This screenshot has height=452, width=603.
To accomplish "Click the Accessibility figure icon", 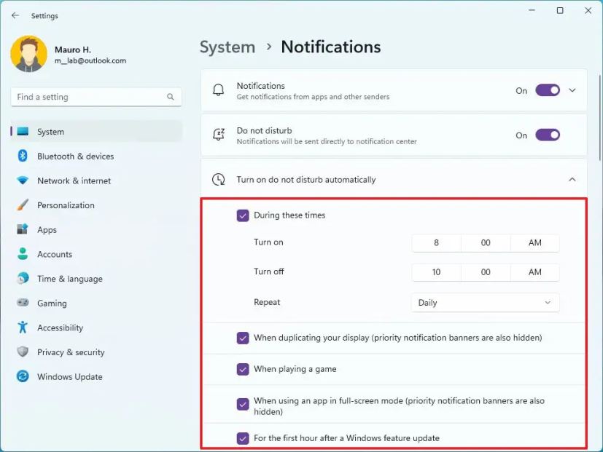I will pos(23,328).
